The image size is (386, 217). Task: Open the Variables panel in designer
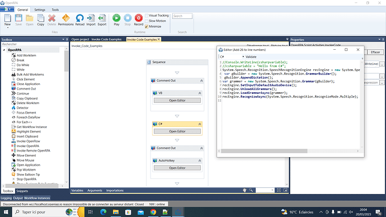[77, 190]
